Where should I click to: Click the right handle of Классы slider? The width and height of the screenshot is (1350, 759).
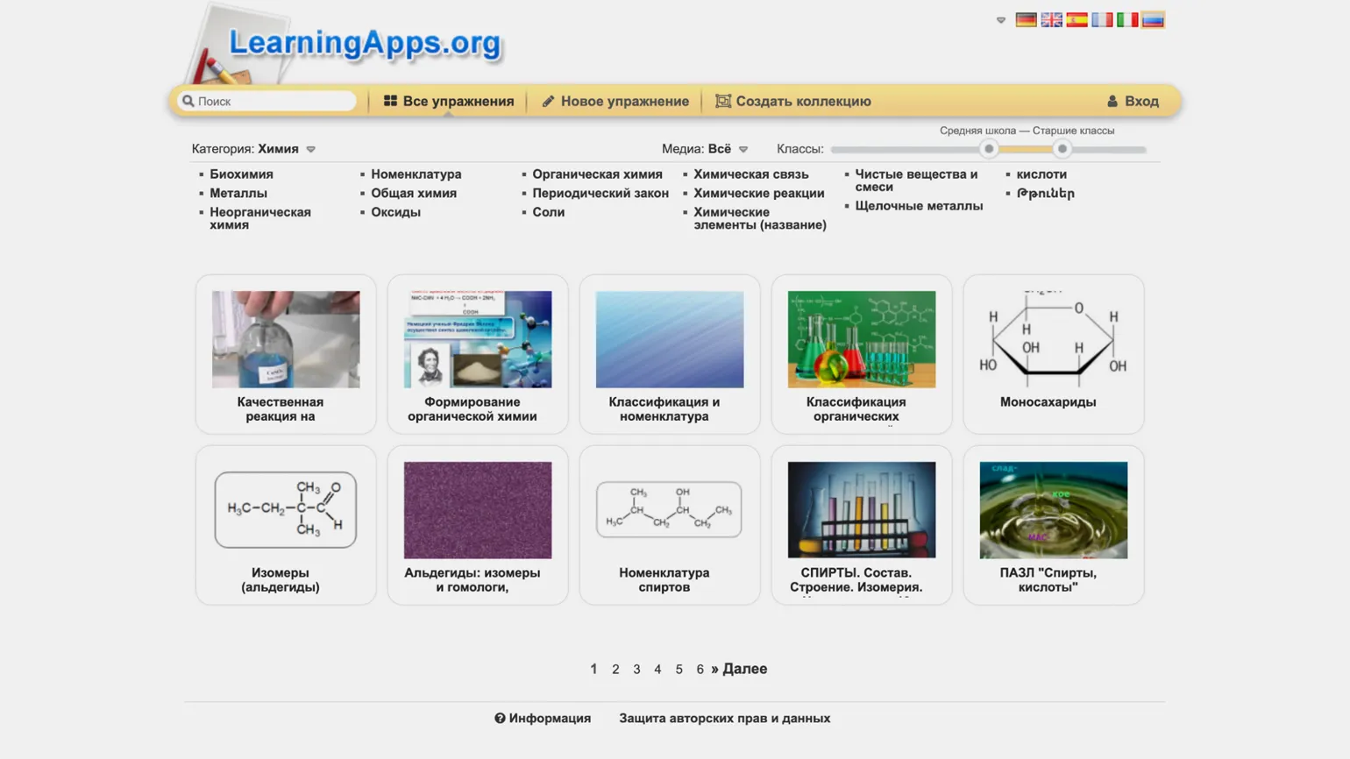click(x=1062, y=149)
